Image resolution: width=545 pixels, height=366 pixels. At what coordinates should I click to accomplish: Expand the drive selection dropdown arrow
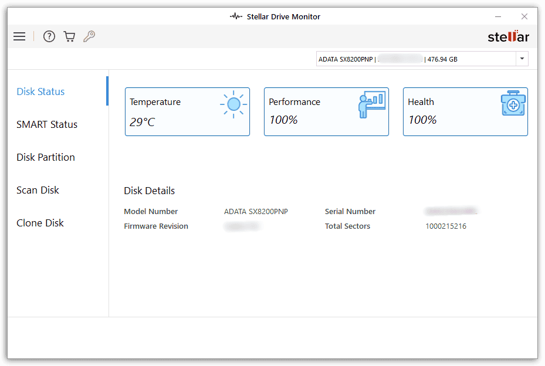[522, 59]
